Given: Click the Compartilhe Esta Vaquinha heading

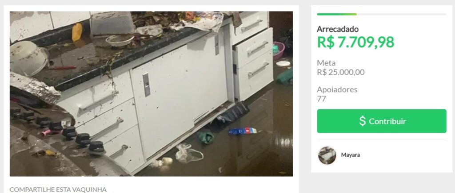Looking at the screenshot, I should click(x=58, y=189).
